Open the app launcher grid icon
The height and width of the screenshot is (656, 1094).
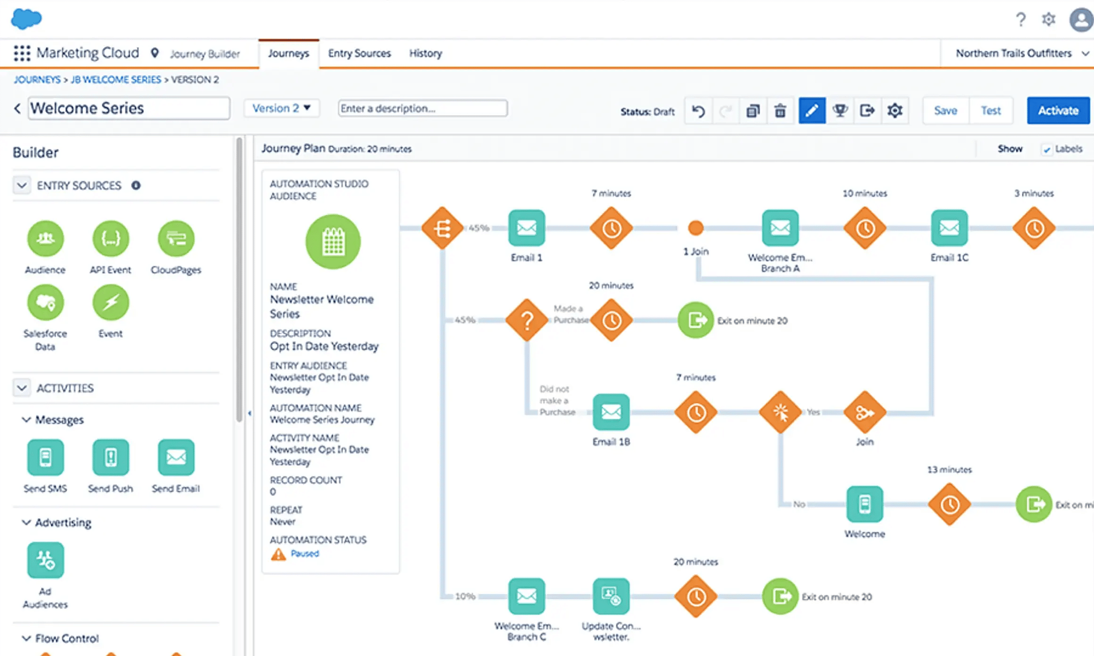click(22, 53)
